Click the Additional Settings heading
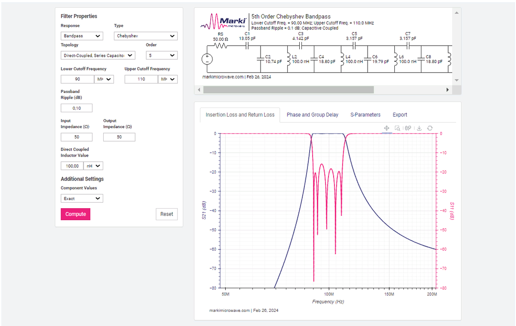 82,179
